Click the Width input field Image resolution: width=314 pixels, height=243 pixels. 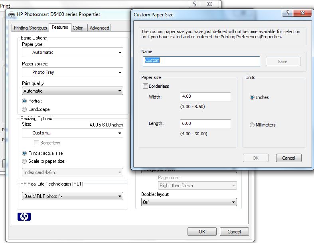[205, 97]
